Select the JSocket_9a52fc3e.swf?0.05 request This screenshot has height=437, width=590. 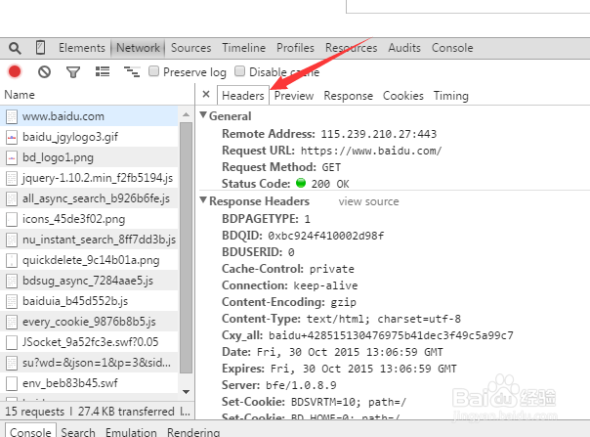[x=89, y=342]
